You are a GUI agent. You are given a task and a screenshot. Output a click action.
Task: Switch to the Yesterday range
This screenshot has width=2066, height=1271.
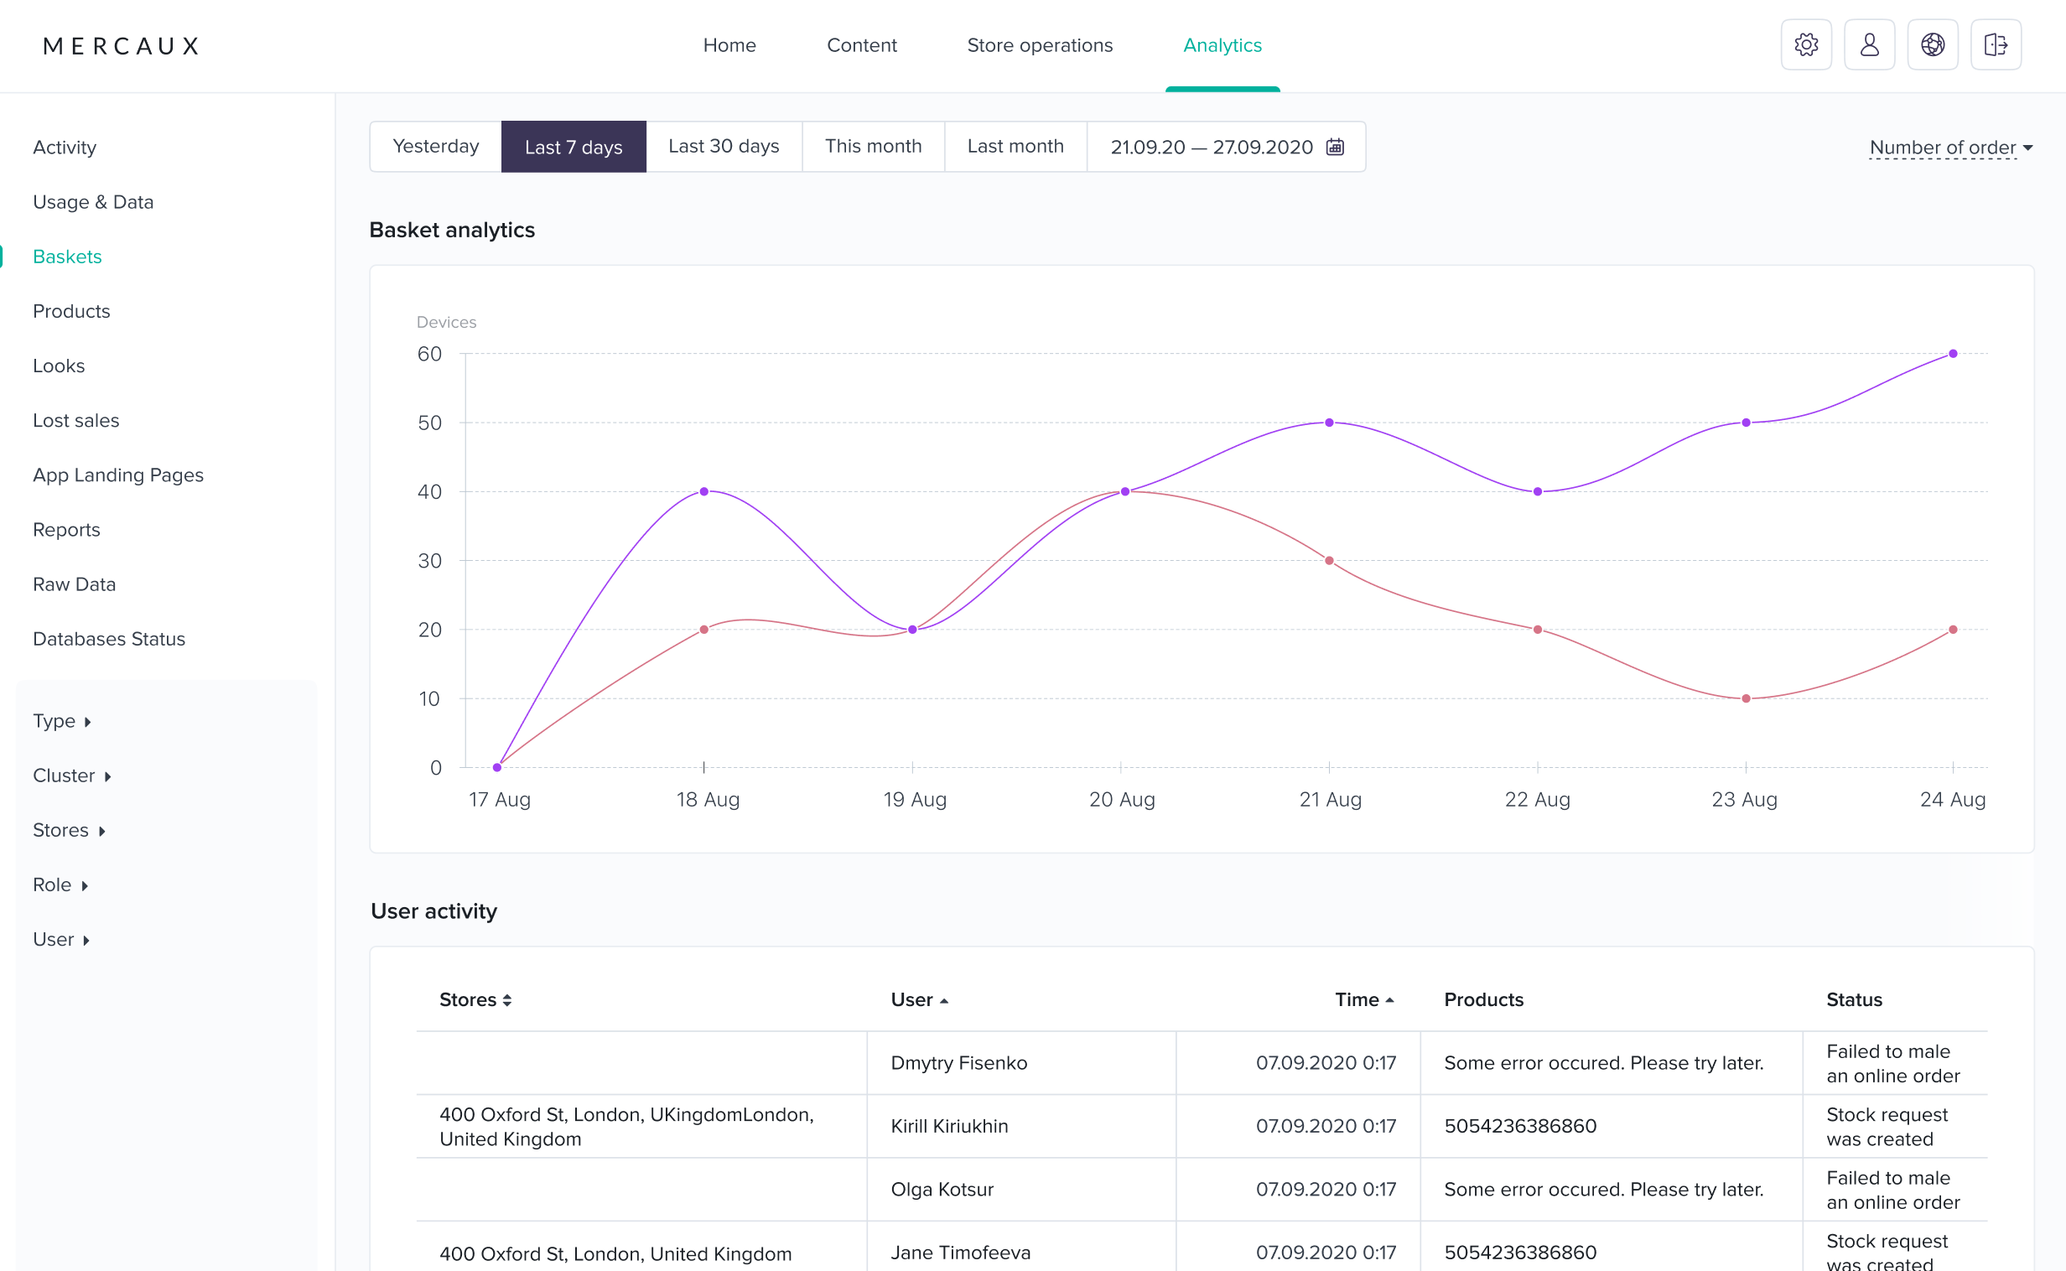click(x=435, y=147)
